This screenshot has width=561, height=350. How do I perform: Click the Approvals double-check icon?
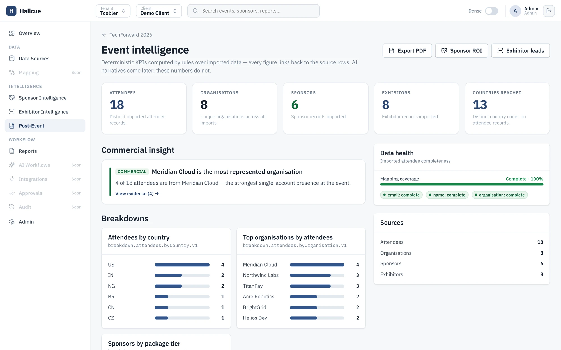[x=12, y=193]
